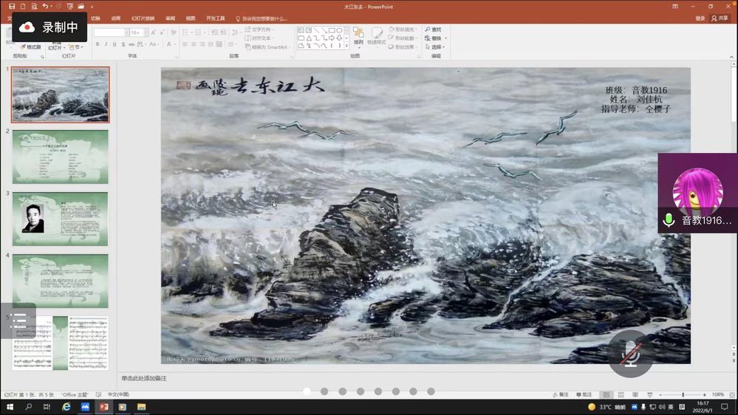
Task: Expand the Replace (替换) dropdown arrow
Action: 445,38
